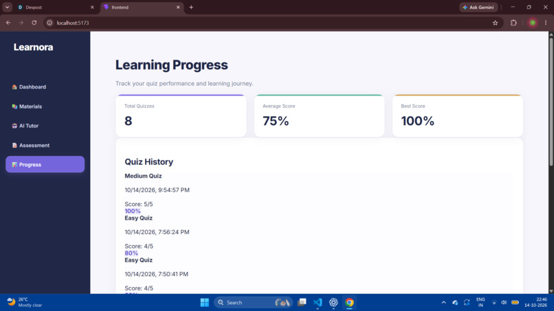This screenshot has height=311, width=554.
Task: Bookmark this page with star icon
Action: click(495, 23)
